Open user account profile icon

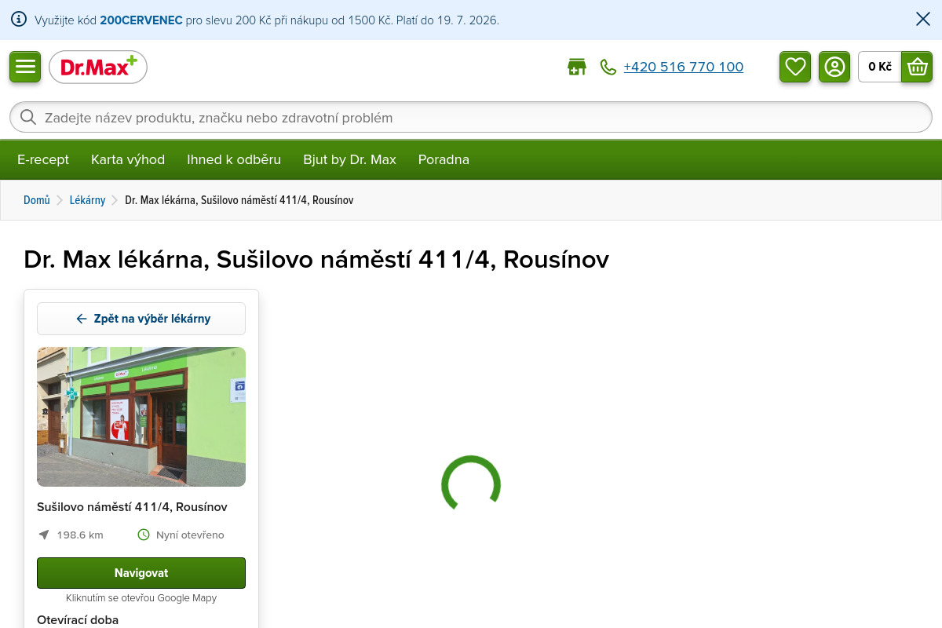[x=834, y=67]
